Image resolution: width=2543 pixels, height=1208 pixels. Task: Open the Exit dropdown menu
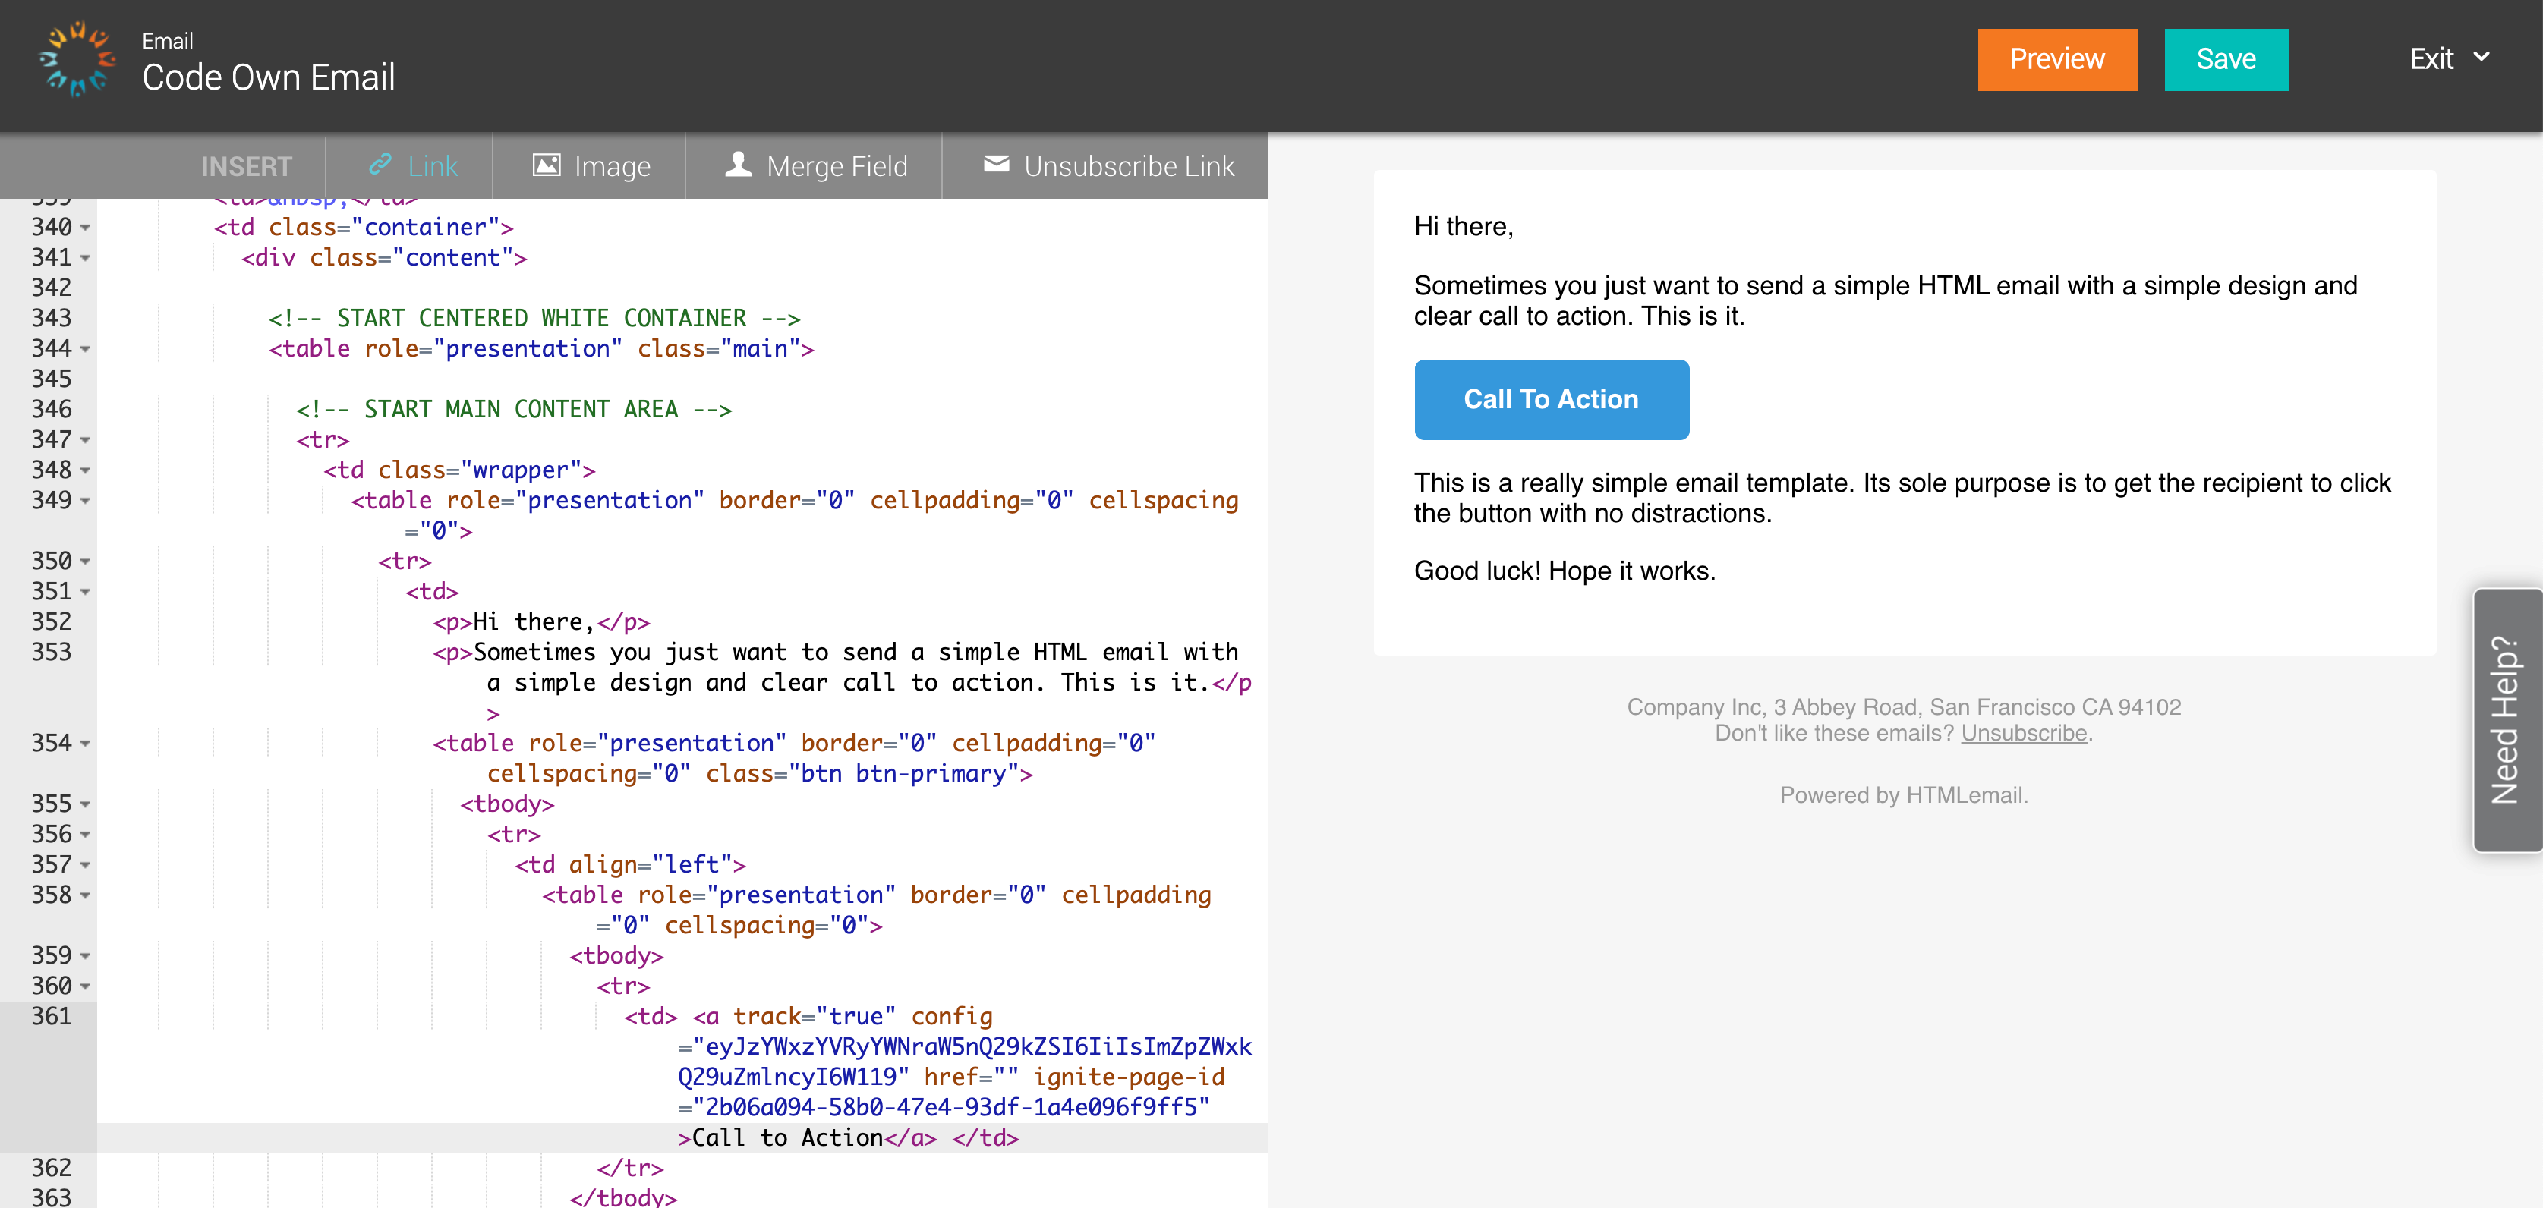tap(2449, 59)
